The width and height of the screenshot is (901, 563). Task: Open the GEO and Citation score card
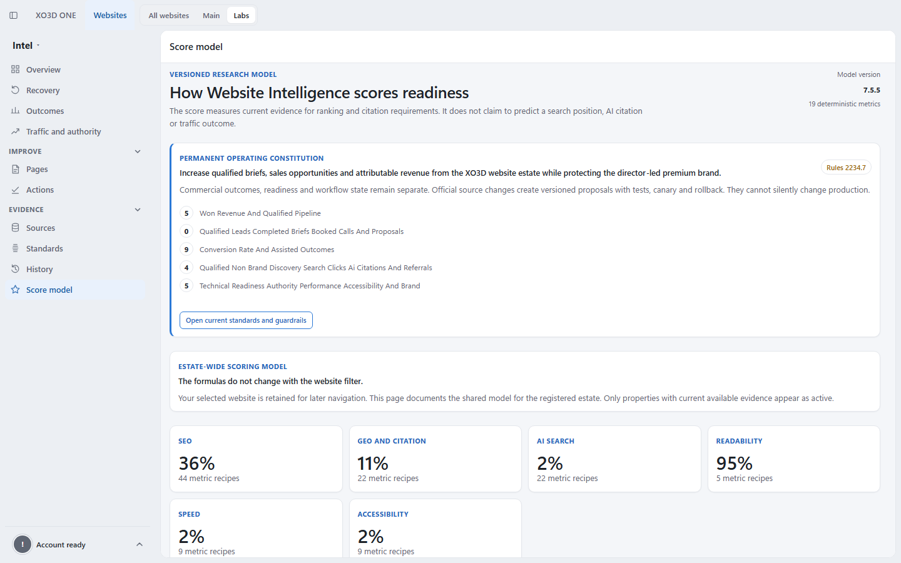[435, 459]
